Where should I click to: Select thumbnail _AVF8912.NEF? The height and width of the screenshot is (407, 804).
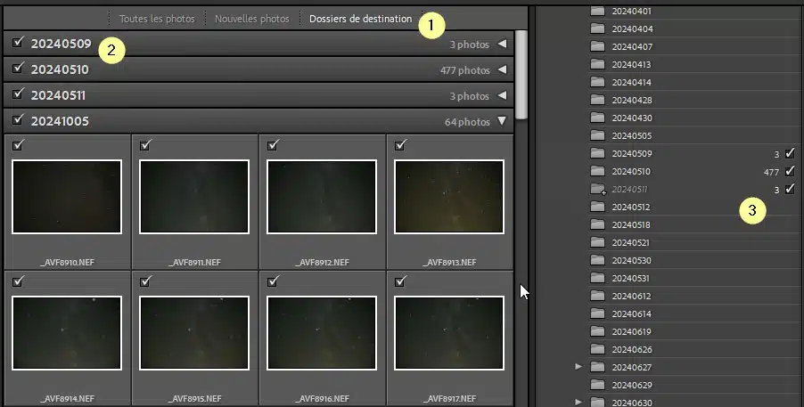pyautogui.click(x=322, y=197)
